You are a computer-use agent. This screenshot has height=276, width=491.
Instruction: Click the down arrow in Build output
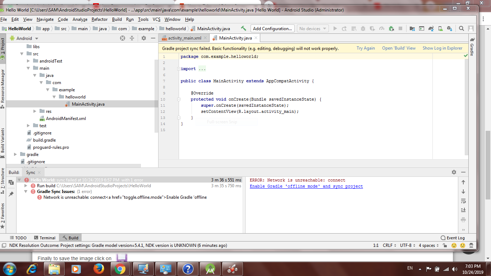(463, 192)
